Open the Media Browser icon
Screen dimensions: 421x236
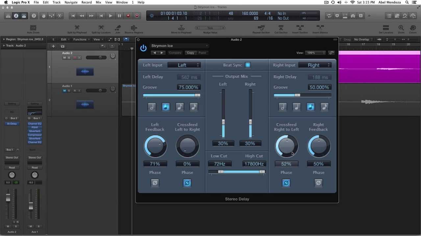point(413,16)
